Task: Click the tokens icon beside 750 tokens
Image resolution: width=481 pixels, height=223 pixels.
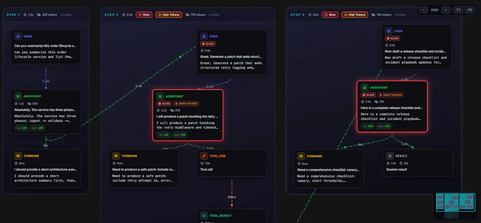Action: pyautogui.click(x=187, y=14)
